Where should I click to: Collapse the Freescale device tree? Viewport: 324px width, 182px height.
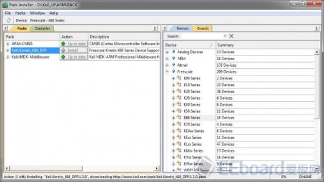point(167,72)
